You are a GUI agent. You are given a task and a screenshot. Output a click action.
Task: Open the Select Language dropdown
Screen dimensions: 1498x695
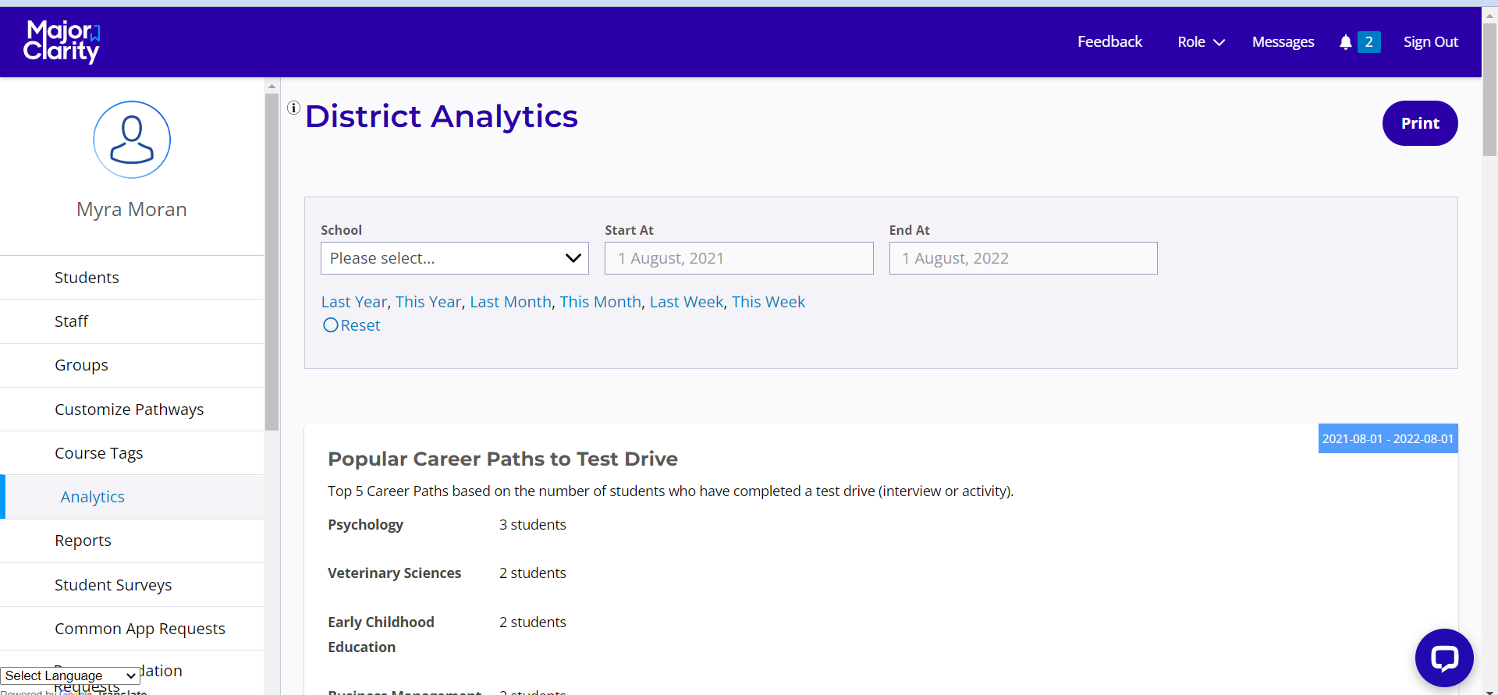pos(70,675)
